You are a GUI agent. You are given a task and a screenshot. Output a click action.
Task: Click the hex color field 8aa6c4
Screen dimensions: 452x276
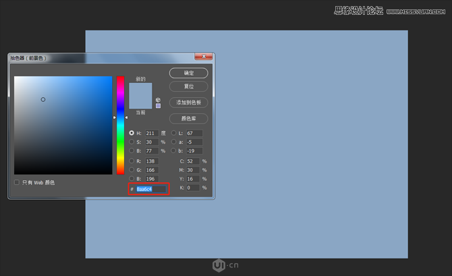click(x=151, y=189)
